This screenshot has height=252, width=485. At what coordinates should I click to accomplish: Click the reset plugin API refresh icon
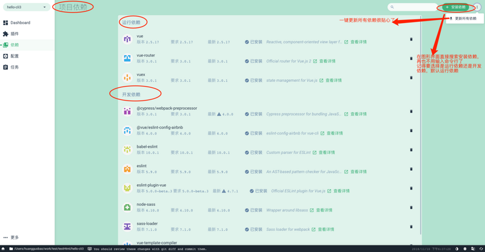[481, 248]
